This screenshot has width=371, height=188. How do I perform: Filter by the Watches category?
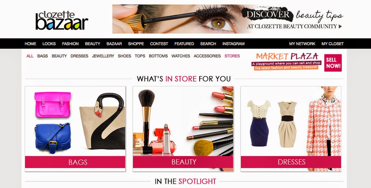coord(181,56)
